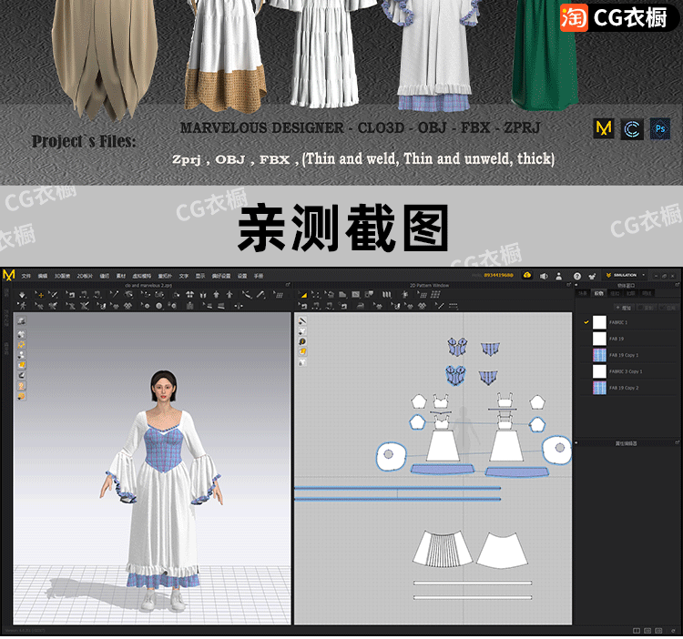
Task: Switch to the first tab in object browser
Action: [583, 293]
